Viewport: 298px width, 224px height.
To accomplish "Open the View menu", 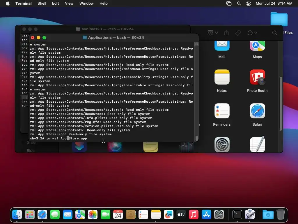I will [x=69, y=3].
